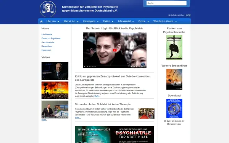
Task: Expand the Presse dropdown arrow
Action: (x=148, y=21)
